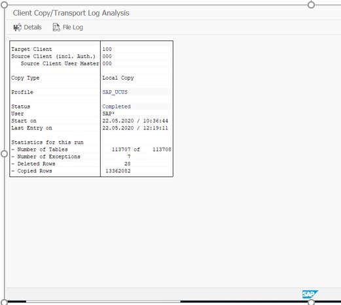Open the File Log button label

coord(73,27)
